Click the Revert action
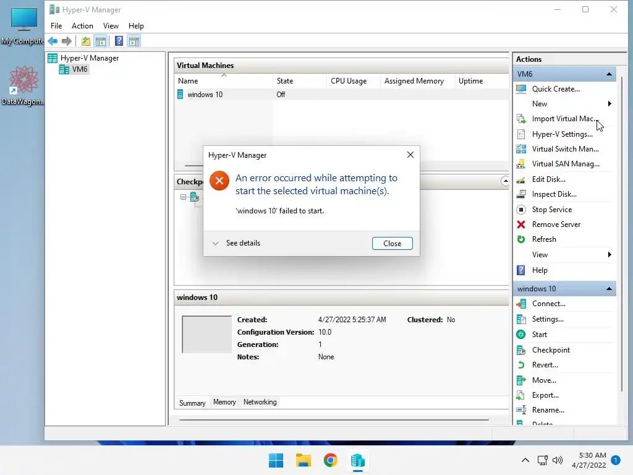 click(x=545, y=365)
